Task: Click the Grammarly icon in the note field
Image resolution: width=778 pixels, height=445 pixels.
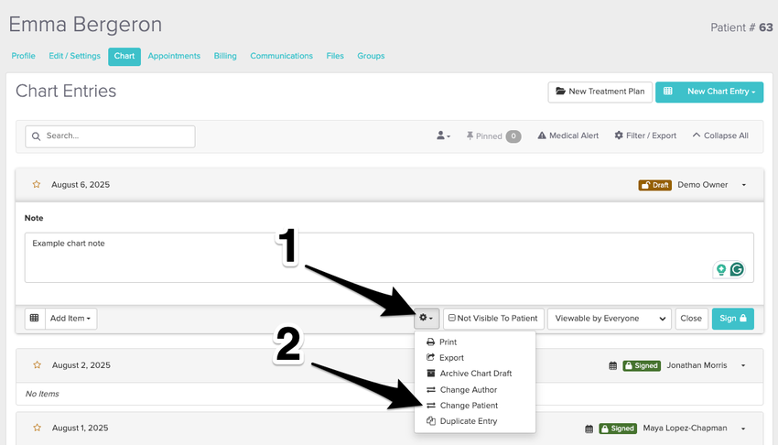Action: coord(736,269)
